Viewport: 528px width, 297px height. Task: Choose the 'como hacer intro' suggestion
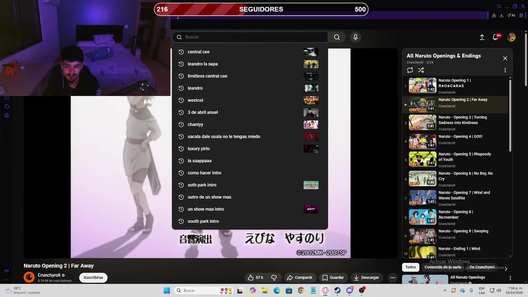click(250, 173)
